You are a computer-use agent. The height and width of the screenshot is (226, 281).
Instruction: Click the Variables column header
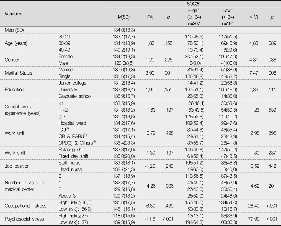coord(14,14)
